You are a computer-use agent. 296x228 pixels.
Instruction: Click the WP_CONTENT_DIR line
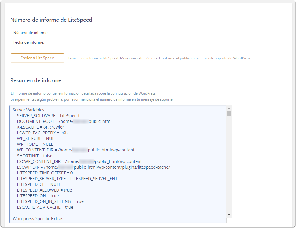coord(76,150)
